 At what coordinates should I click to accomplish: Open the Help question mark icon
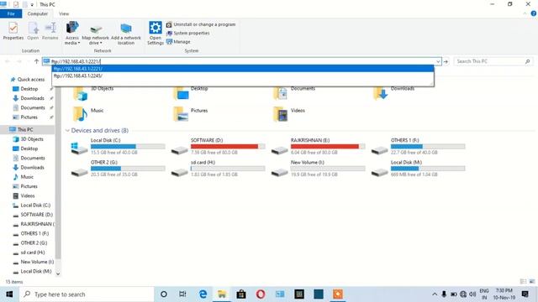(534, 13)
